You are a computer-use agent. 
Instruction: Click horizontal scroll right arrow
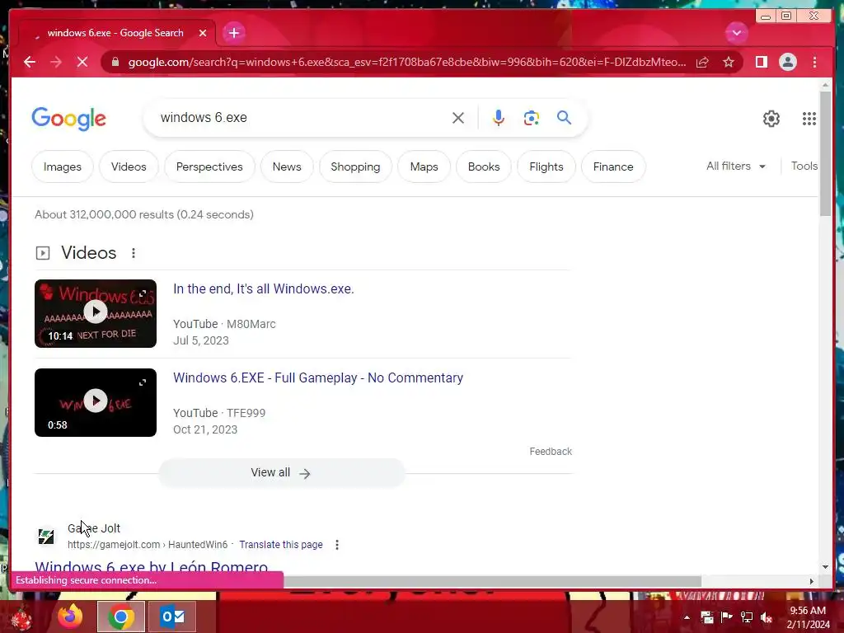click(x=812, y=581)
